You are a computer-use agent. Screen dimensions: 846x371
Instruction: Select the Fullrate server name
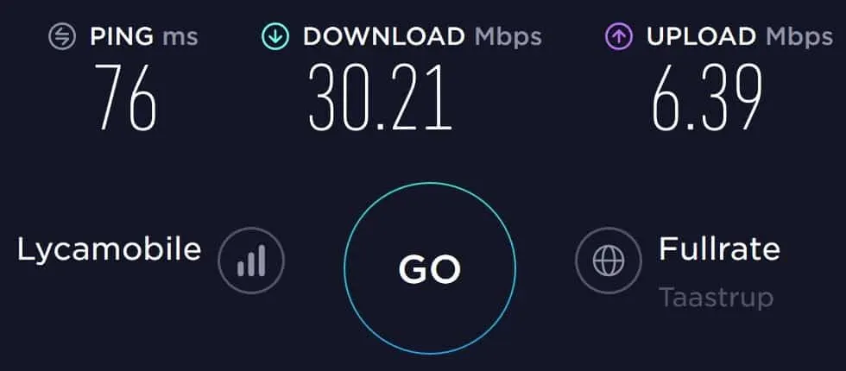pos(719,249)
